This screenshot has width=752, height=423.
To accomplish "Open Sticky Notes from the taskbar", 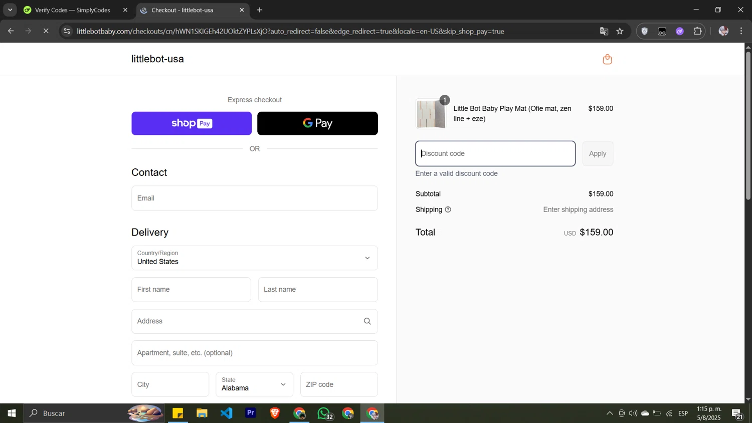I will tap(177, 413).
